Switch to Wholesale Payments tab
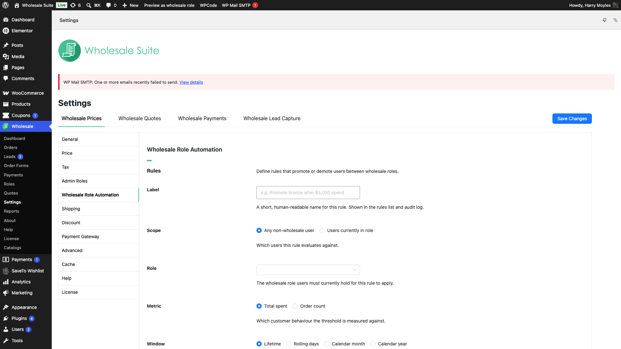 point(202,118)
